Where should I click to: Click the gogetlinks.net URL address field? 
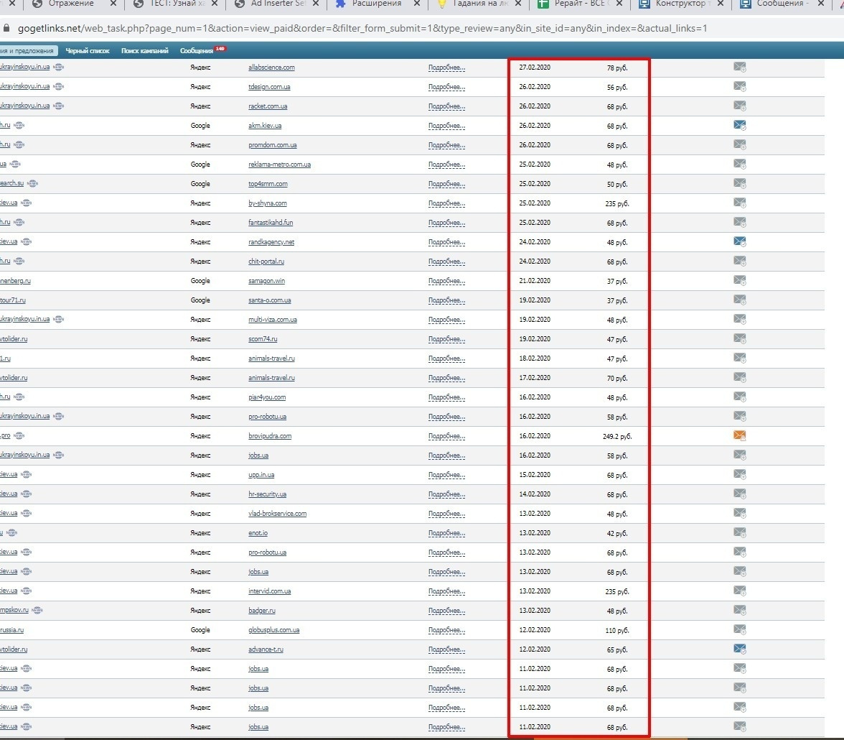tap(362, 28)
